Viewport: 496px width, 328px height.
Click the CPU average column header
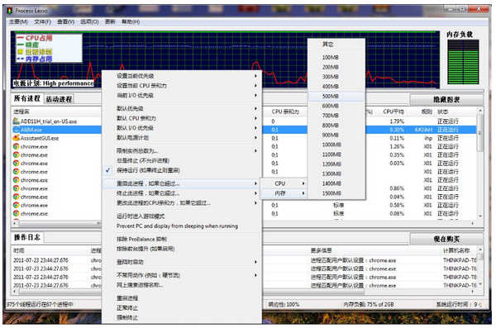tap(393, 112)
